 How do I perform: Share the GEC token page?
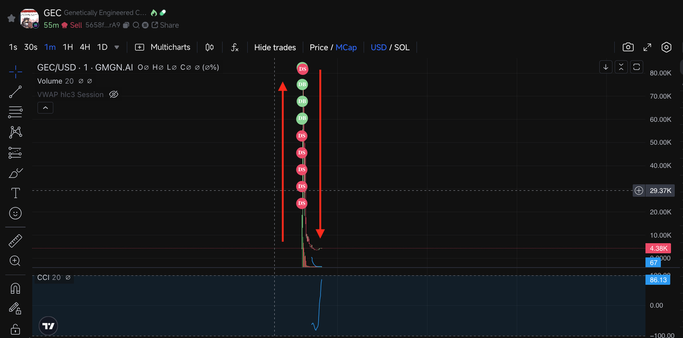click(x=165, y=25)
